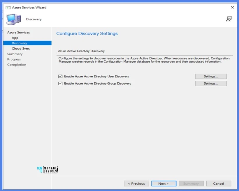Select the Progress step in sidebar

point(14,59)
